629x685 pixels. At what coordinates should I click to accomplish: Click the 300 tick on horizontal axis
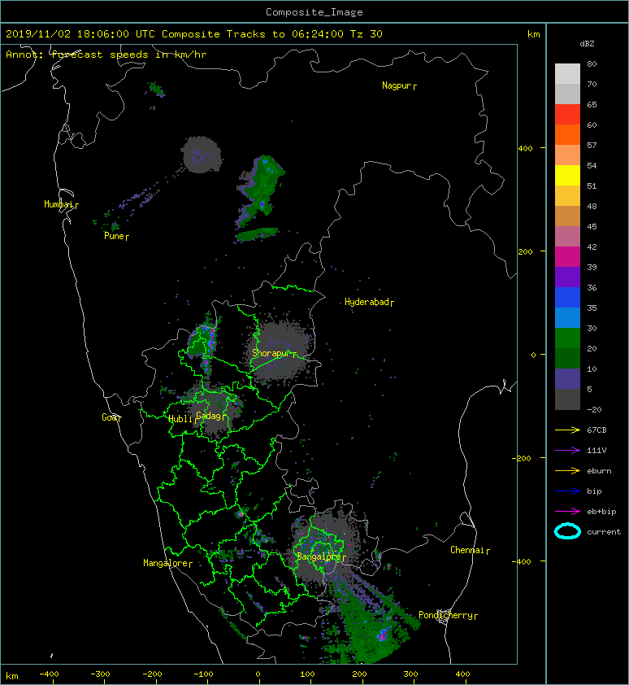(x=410, y=674)
